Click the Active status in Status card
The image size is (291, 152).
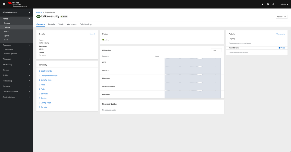105,40
